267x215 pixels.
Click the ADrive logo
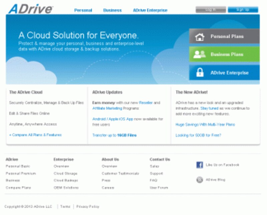click(x=30, y=8)
